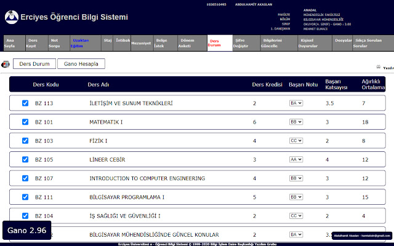
Task: Click the Gano Hesapla button
Action: pyautogui.click(x=81, y=63)
